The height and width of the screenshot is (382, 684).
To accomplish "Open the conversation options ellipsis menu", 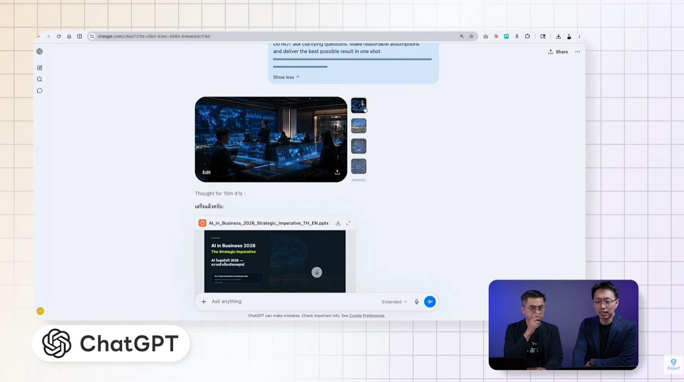I will pos(578,52).
